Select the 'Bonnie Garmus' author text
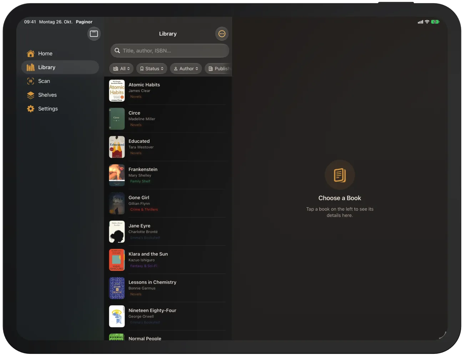This screenshot has height=356, width=464. tap(142, 288)
